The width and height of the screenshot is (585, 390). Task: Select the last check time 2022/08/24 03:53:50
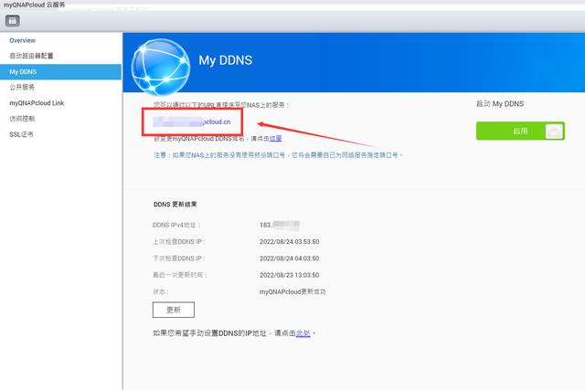(x=289, y=242)
